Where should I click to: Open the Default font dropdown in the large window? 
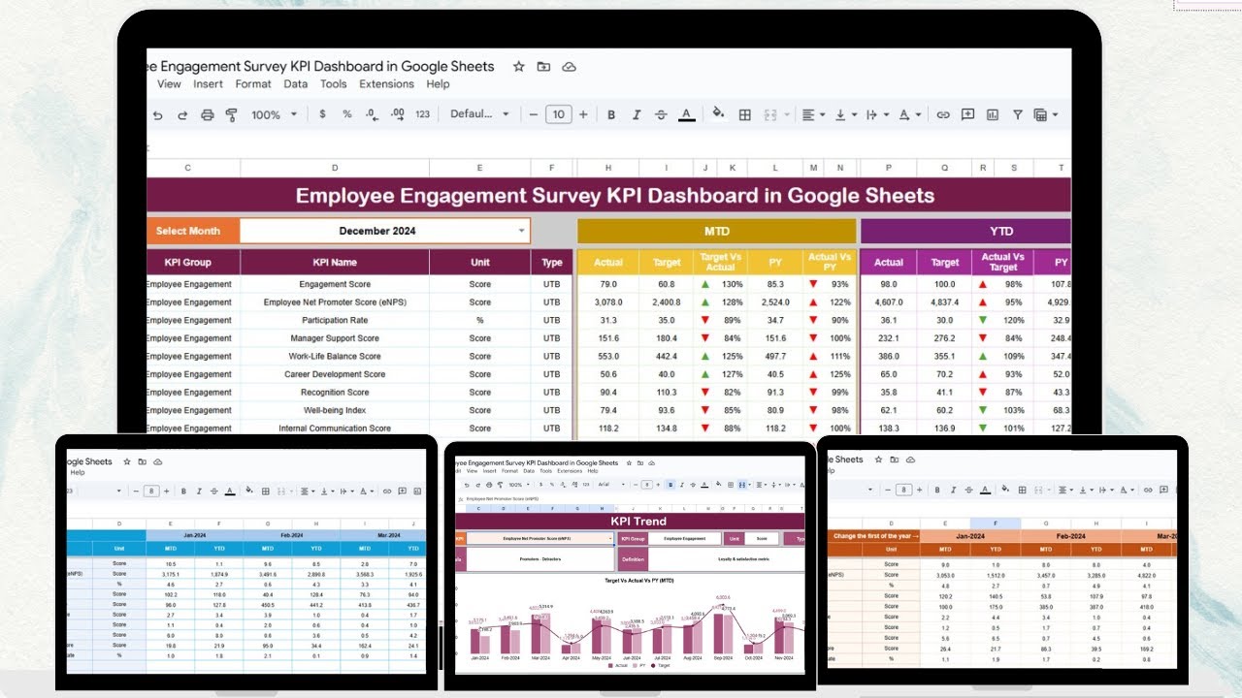(479, 114)
